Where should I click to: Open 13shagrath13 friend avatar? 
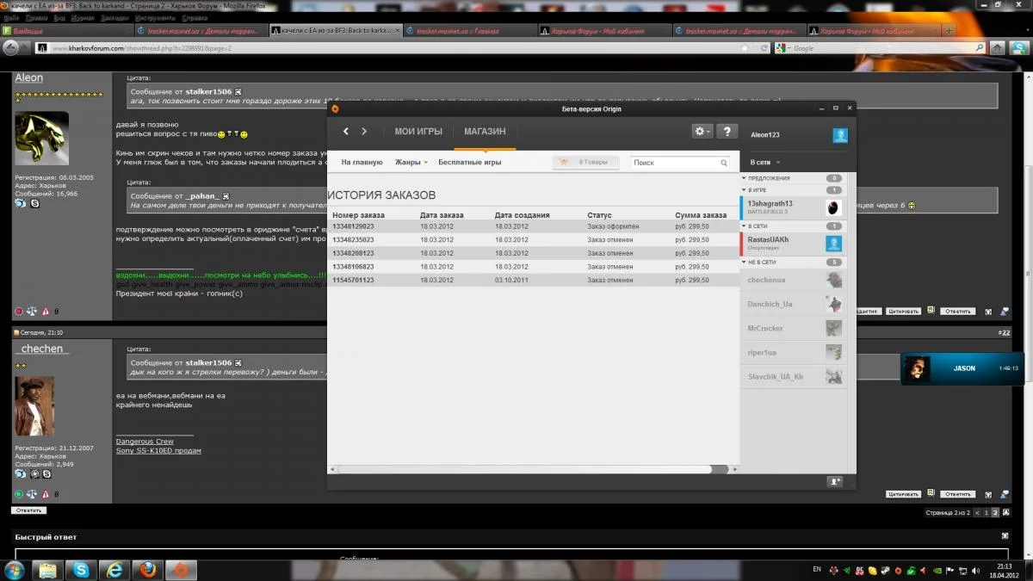tap(833, 207)
